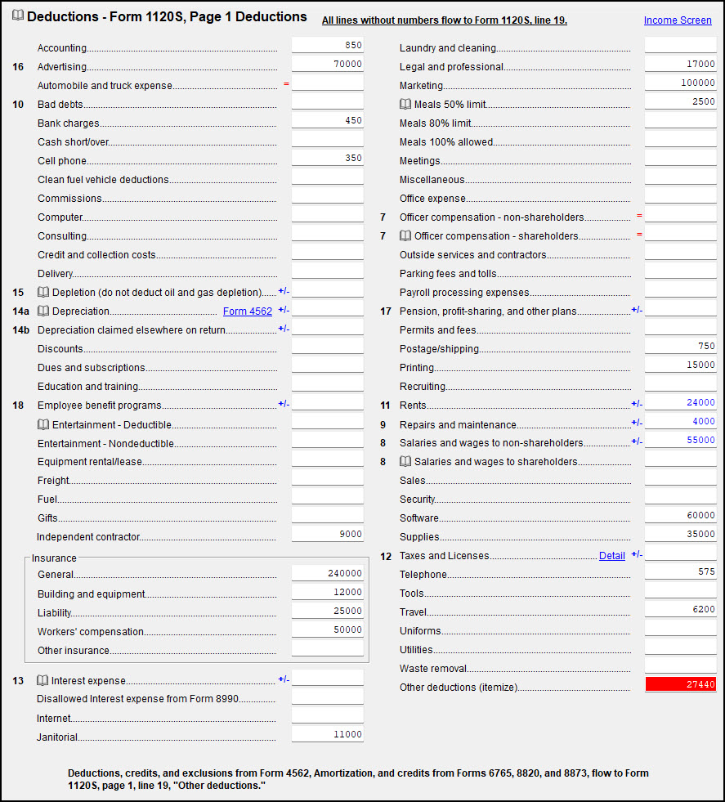This screenshot has height=802, width=725.
Task: Click the Printing amount field
Action: pos(681,365)
